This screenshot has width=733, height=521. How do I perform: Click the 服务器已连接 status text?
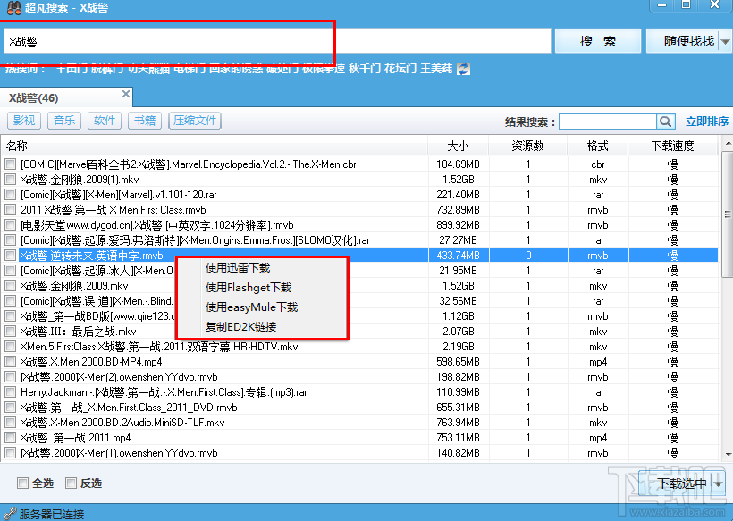point(52,514)
